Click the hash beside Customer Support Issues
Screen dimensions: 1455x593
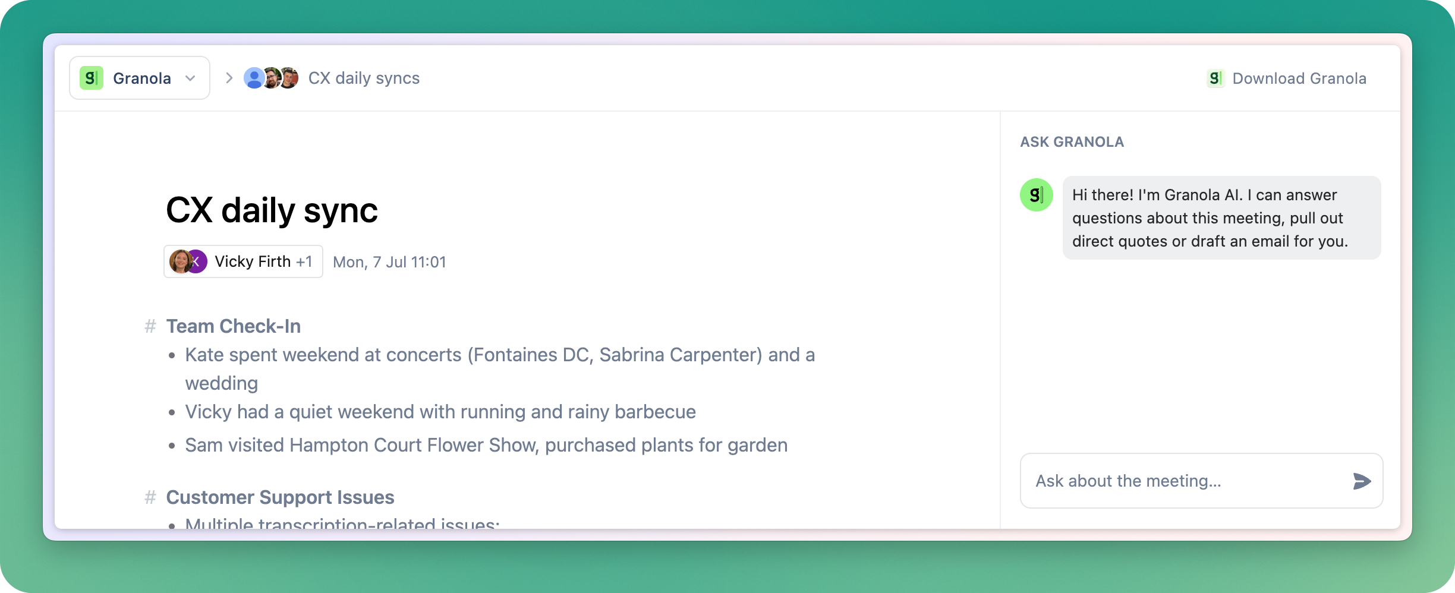pyautogui.click(x=150, y=497)
